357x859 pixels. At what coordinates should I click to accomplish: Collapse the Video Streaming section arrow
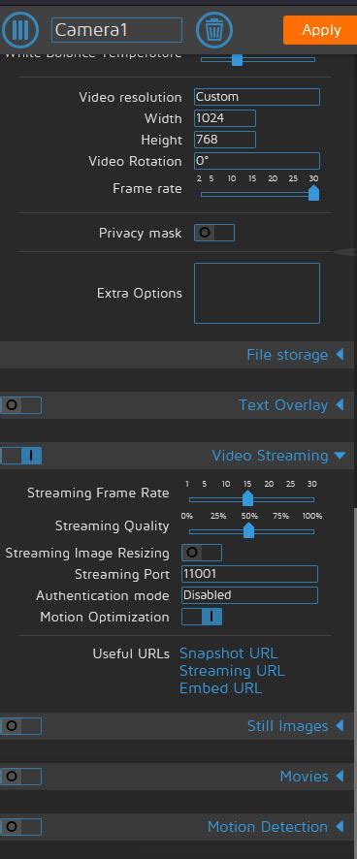(x=340, y=456)
